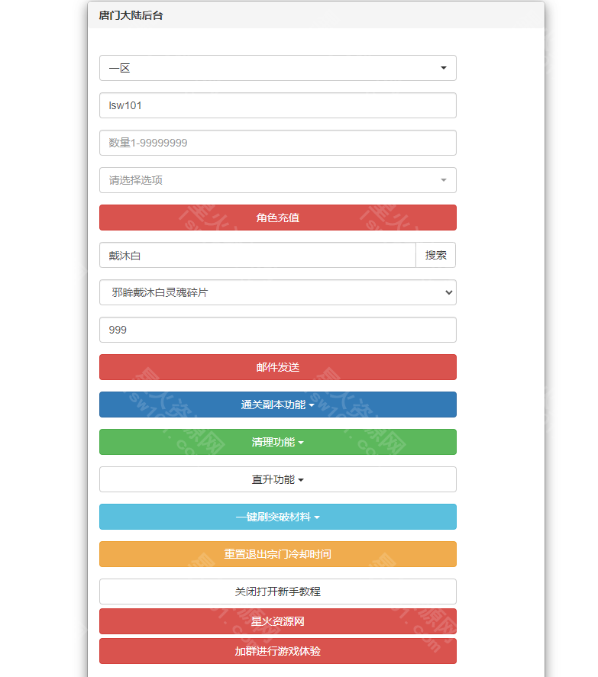Screen dimensions: 598x677
Task: Click the 戴沐白 character name field
Action: pos(256,255)
